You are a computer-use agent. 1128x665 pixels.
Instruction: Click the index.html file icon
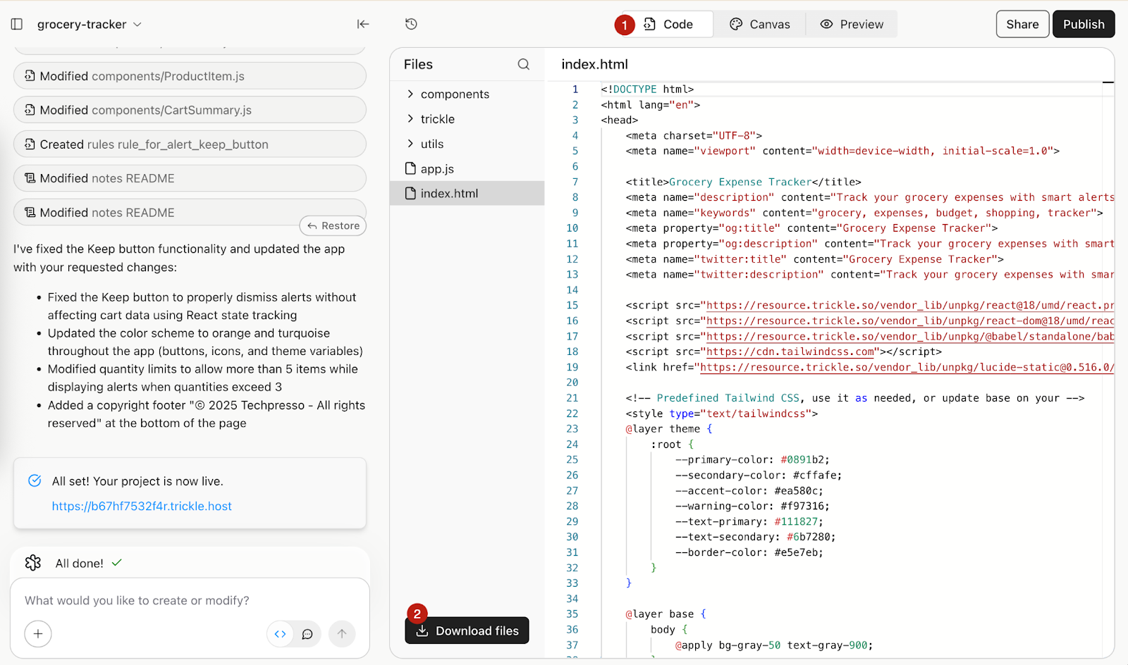[x=410, y=193]
